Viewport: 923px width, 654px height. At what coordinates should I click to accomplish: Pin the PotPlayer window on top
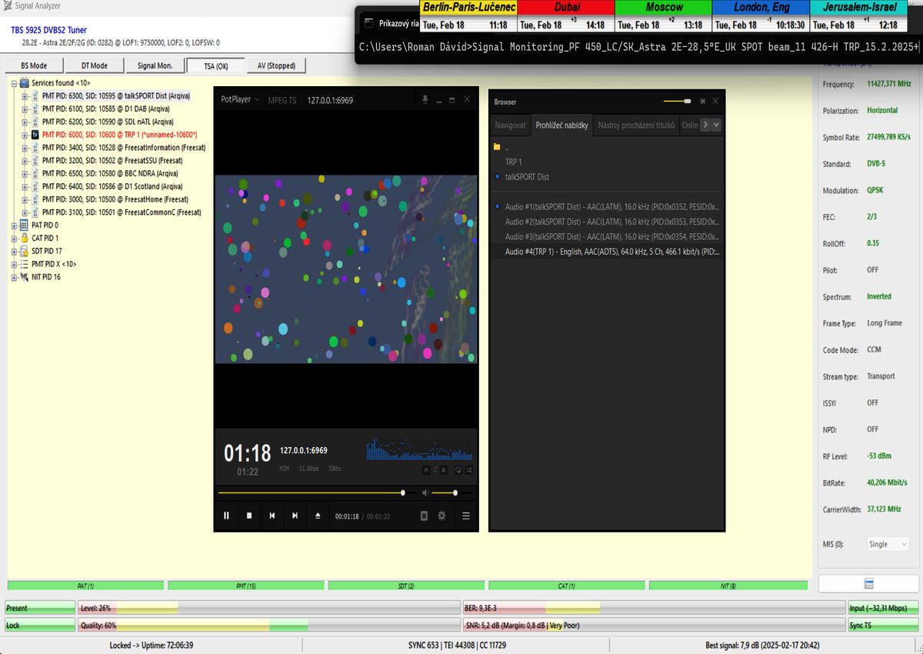[x=424, y=99]
